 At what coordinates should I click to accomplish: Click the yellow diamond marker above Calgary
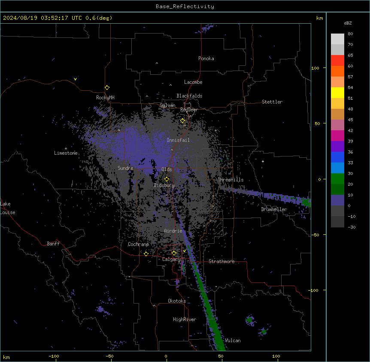click(x=174, y=253)
